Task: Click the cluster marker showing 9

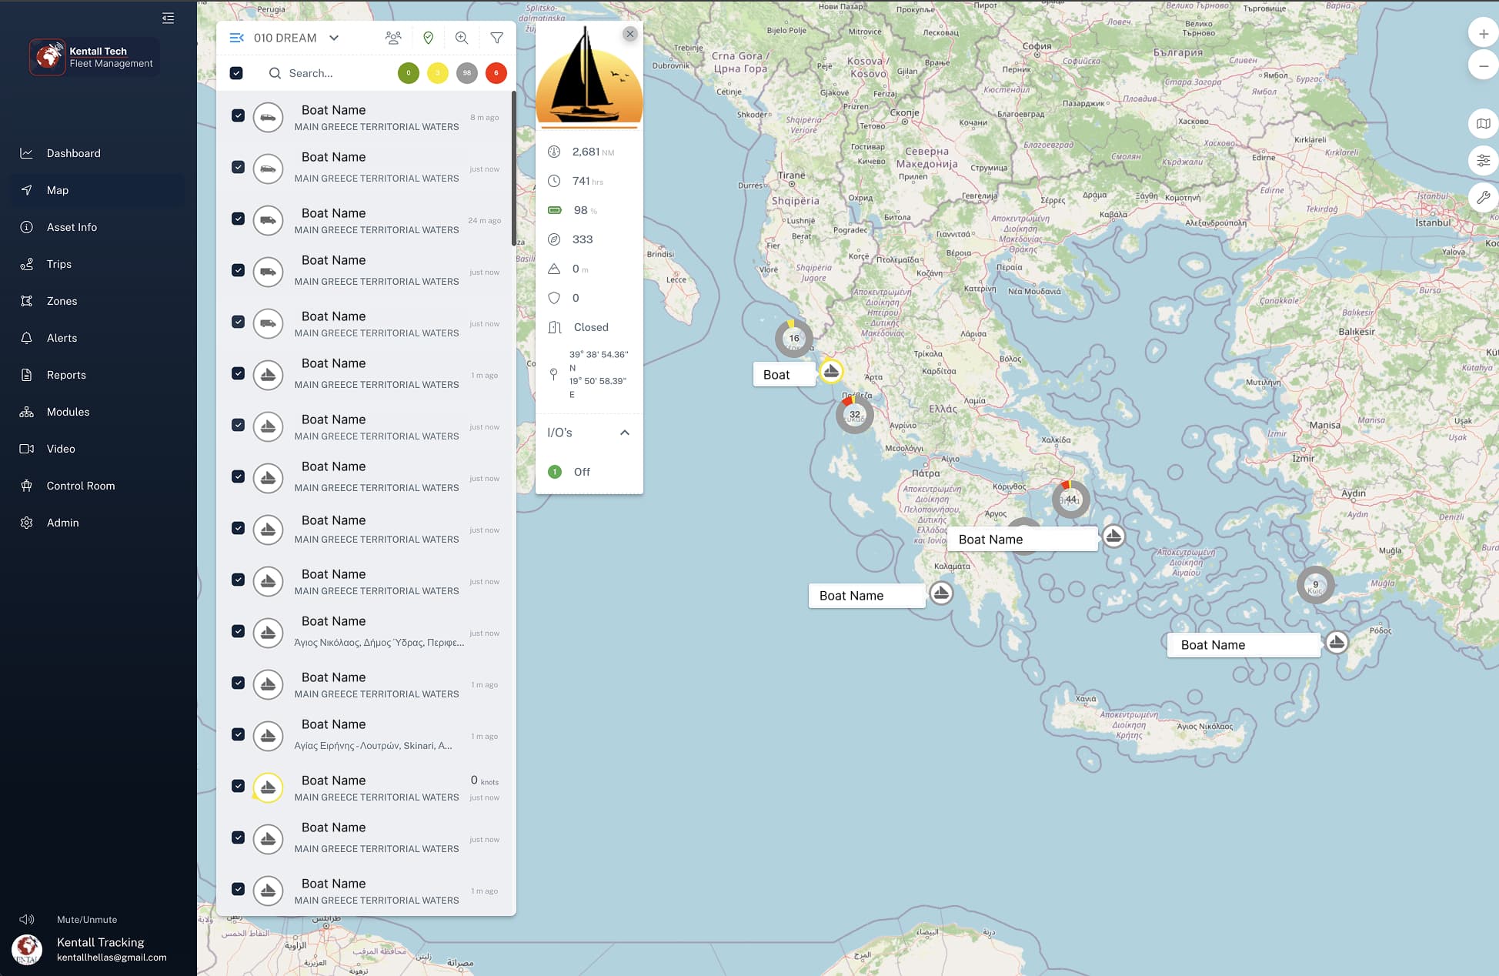Action: coord(1315,585)
